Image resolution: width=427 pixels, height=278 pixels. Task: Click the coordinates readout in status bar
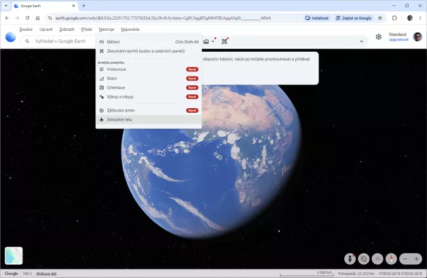click(x=401, y=273)
